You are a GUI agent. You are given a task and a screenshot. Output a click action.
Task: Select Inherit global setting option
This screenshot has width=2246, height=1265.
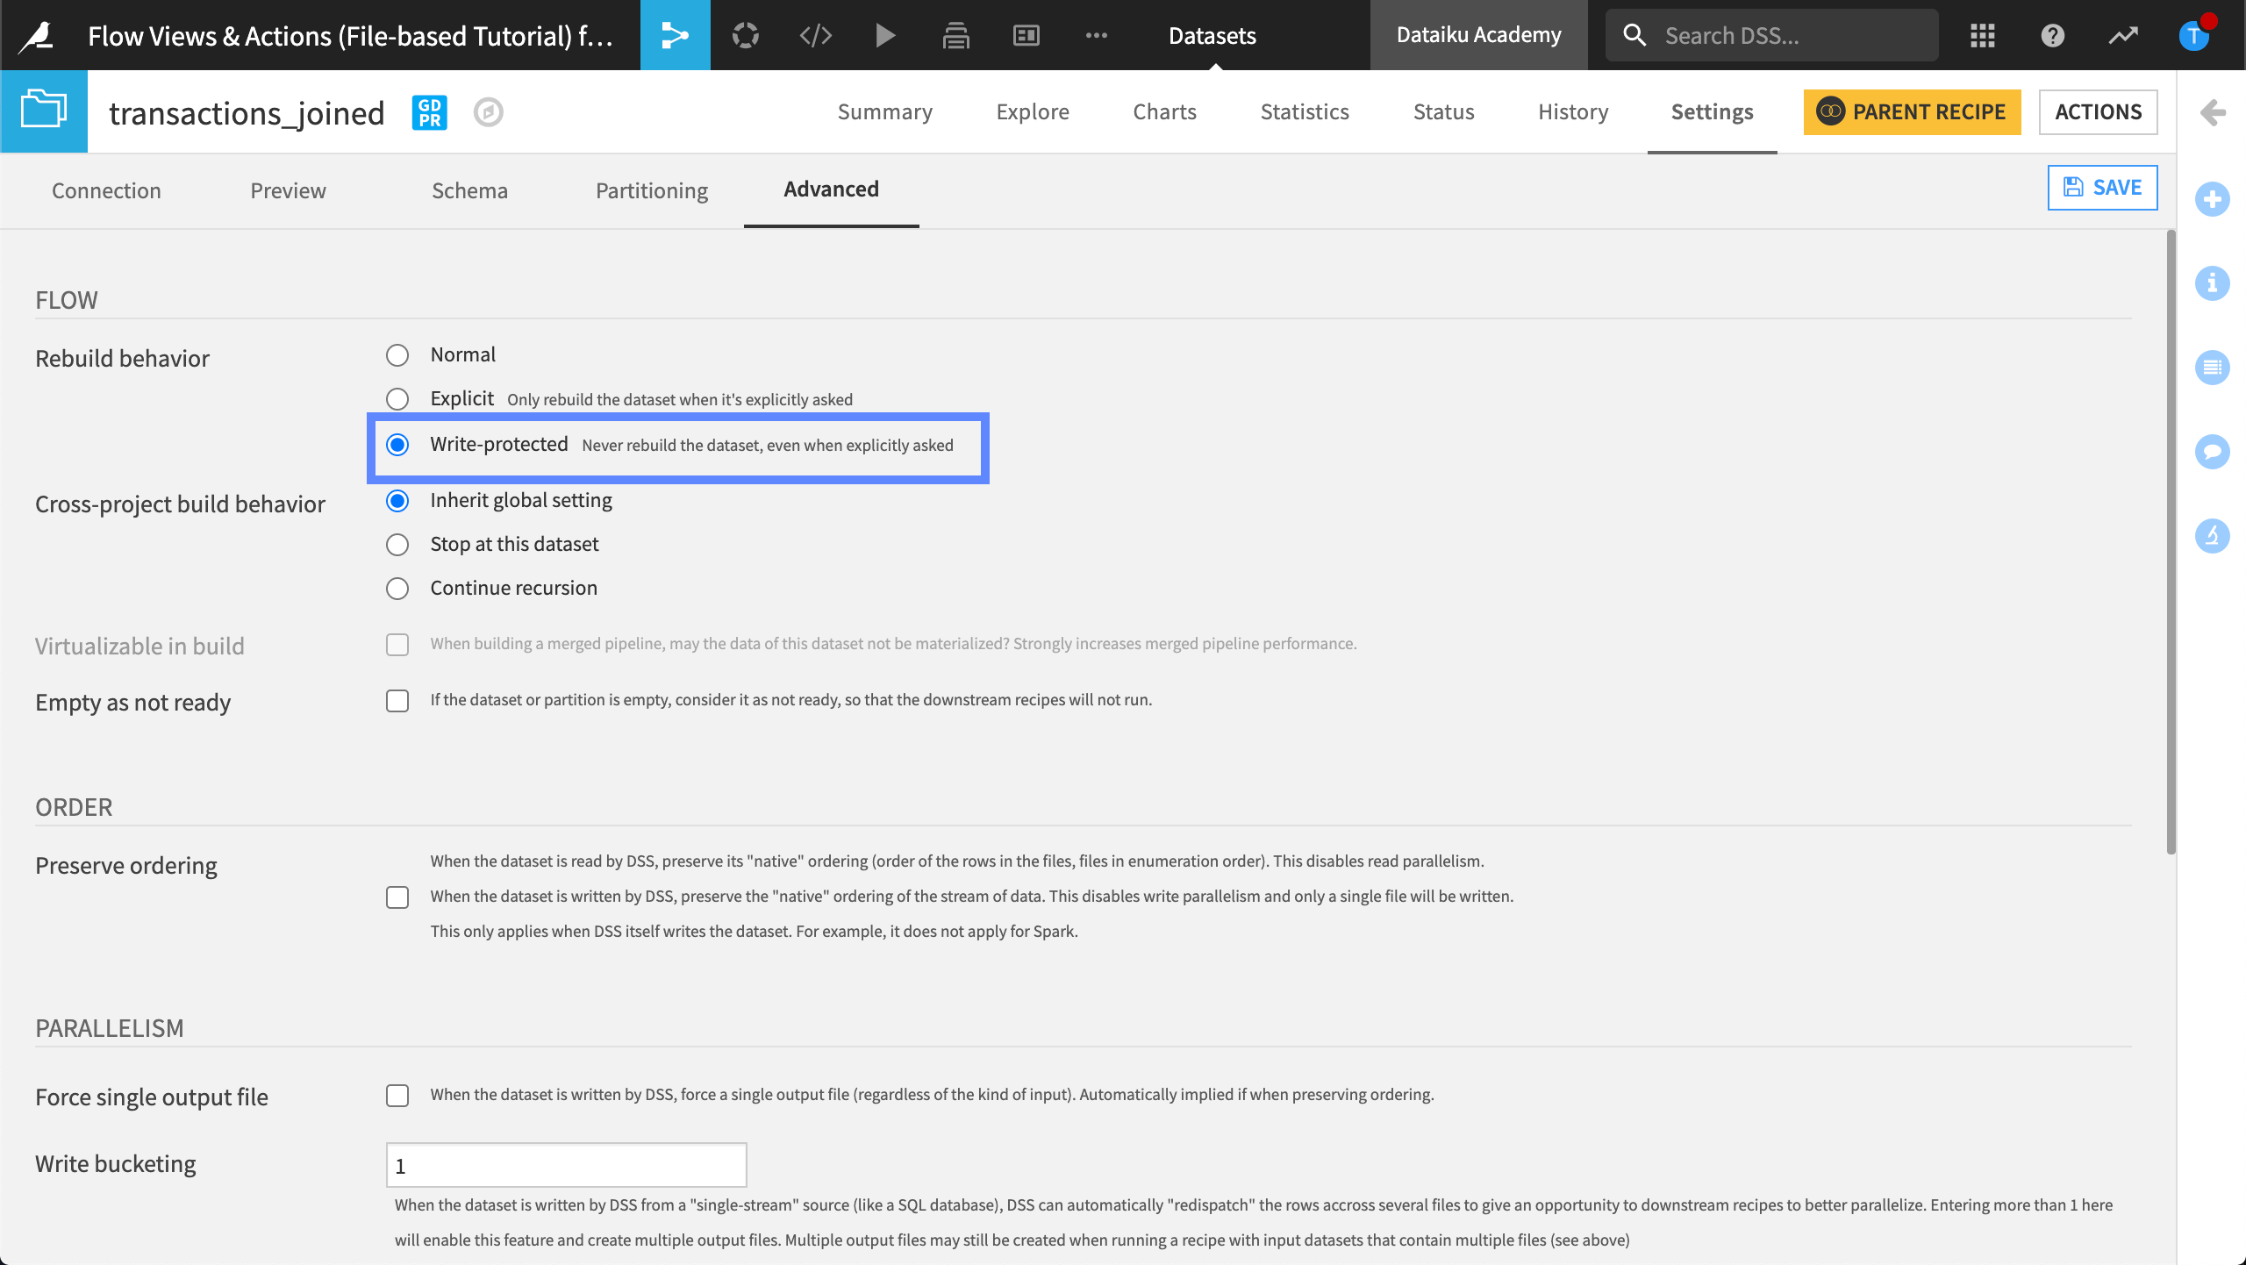[x=398, y=500]
